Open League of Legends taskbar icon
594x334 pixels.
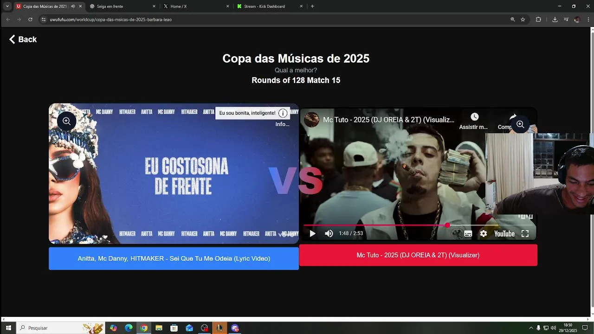(x=220, y=328)
